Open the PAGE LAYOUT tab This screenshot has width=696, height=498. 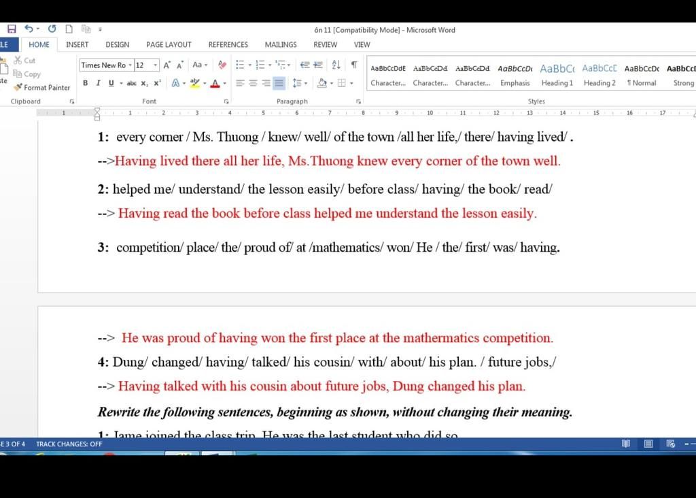(x=169, y=44)
